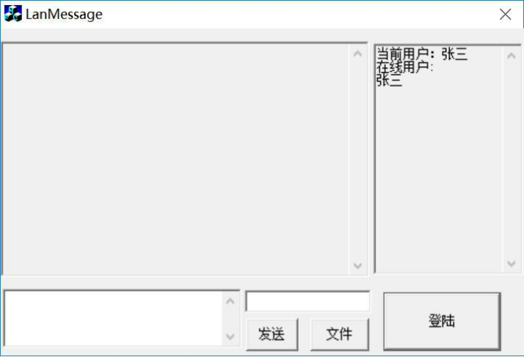Screen dimensions: 524x357
Task: Click the LanMessage app icon in title bar
Action: tap(13, 14)
